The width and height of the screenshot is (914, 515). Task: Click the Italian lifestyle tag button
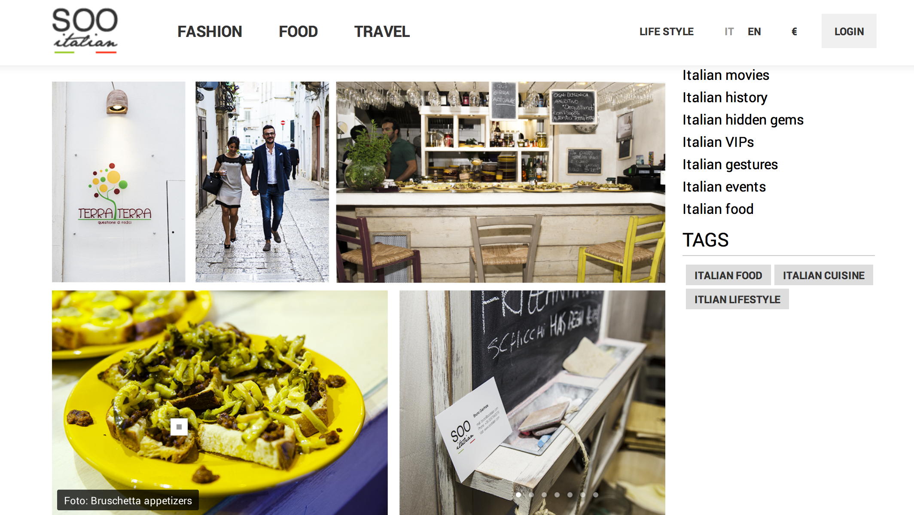point(737,299)
